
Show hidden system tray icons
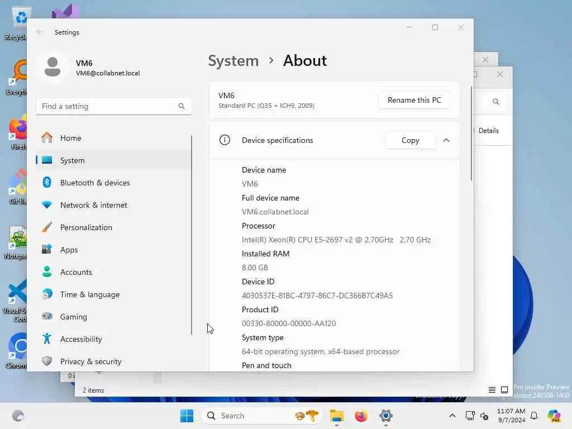click(x=452, y=416)
